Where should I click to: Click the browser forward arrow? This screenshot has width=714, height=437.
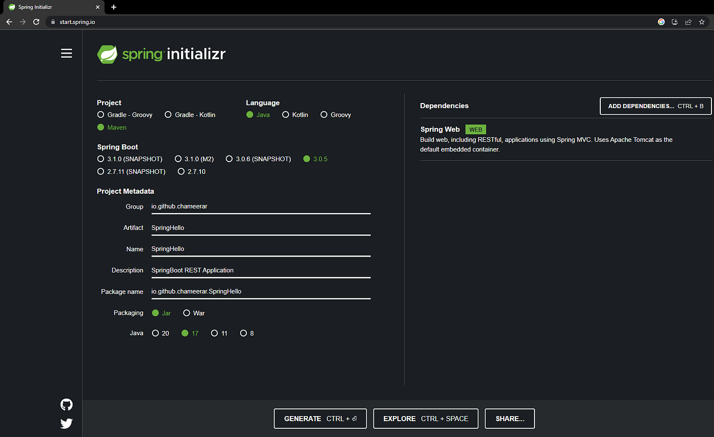(22, 22)
